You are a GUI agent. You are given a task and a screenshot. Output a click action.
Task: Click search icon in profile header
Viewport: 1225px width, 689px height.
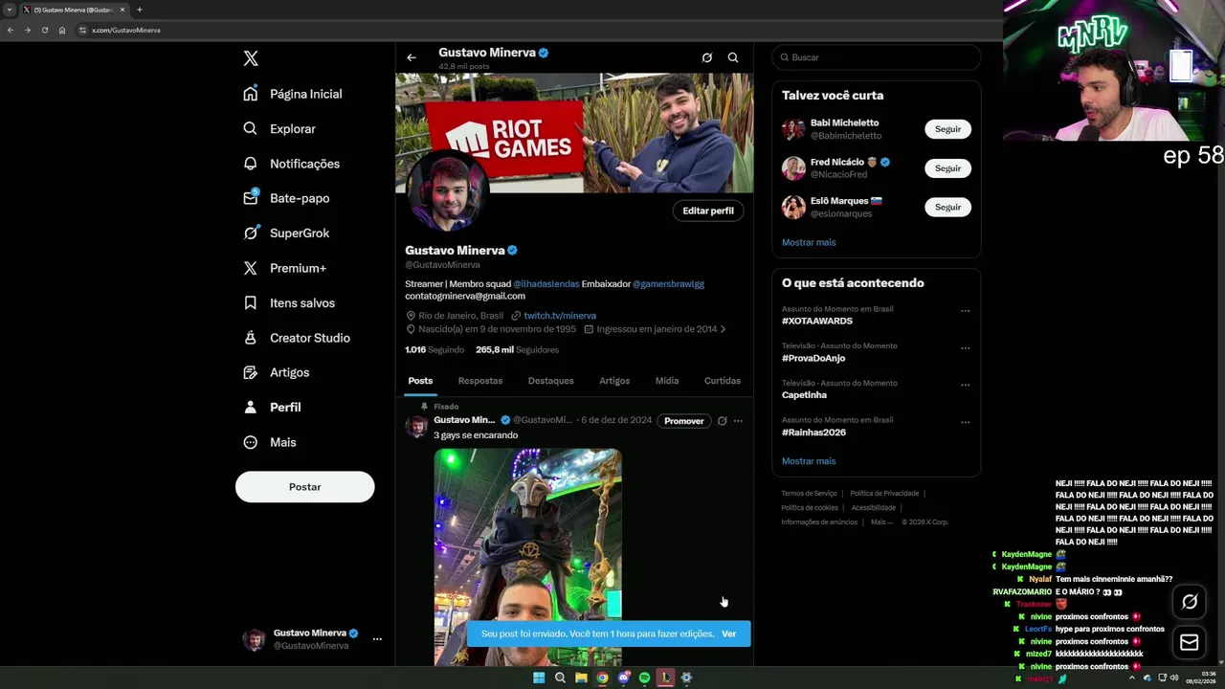(733, 57)
